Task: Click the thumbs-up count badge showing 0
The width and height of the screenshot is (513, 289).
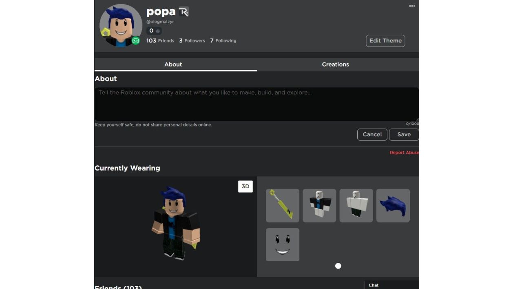Action: pyautogui.click(x=154, y=31)
